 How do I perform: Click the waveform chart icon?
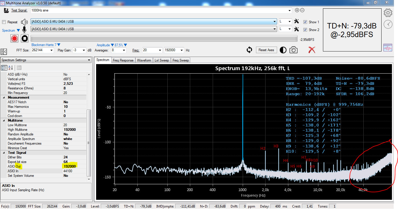[388, 48]
